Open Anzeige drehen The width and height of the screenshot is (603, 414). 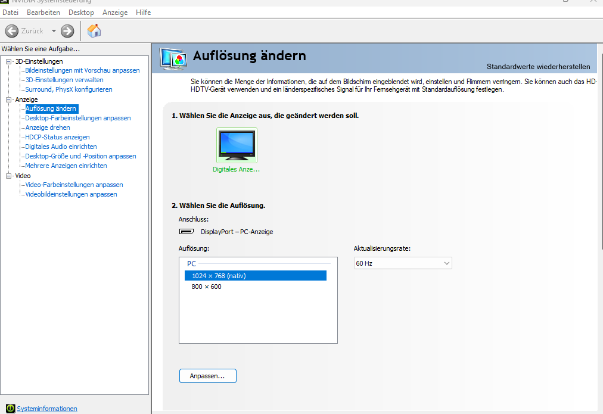pos(48,127)
